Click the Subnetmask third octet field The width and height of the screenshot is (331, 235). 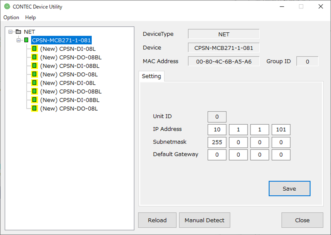point(260,142)
